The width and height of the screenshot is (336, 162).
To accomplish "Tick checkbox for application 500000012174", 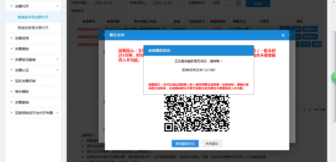I will pyautogui.click(x=72, y=29).
